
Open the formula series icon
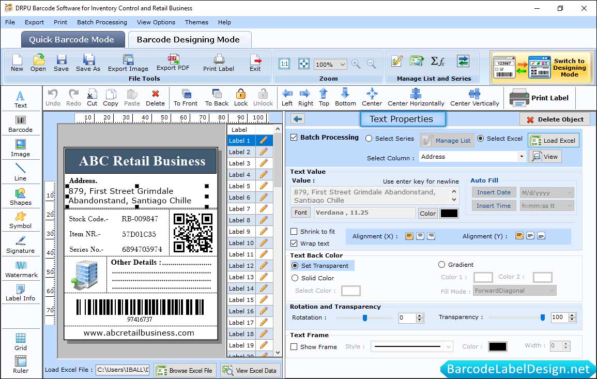point(437,61)
